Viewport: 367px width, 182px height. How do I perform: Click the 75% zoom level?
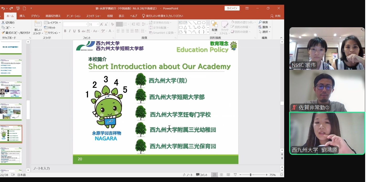[273, 175]
